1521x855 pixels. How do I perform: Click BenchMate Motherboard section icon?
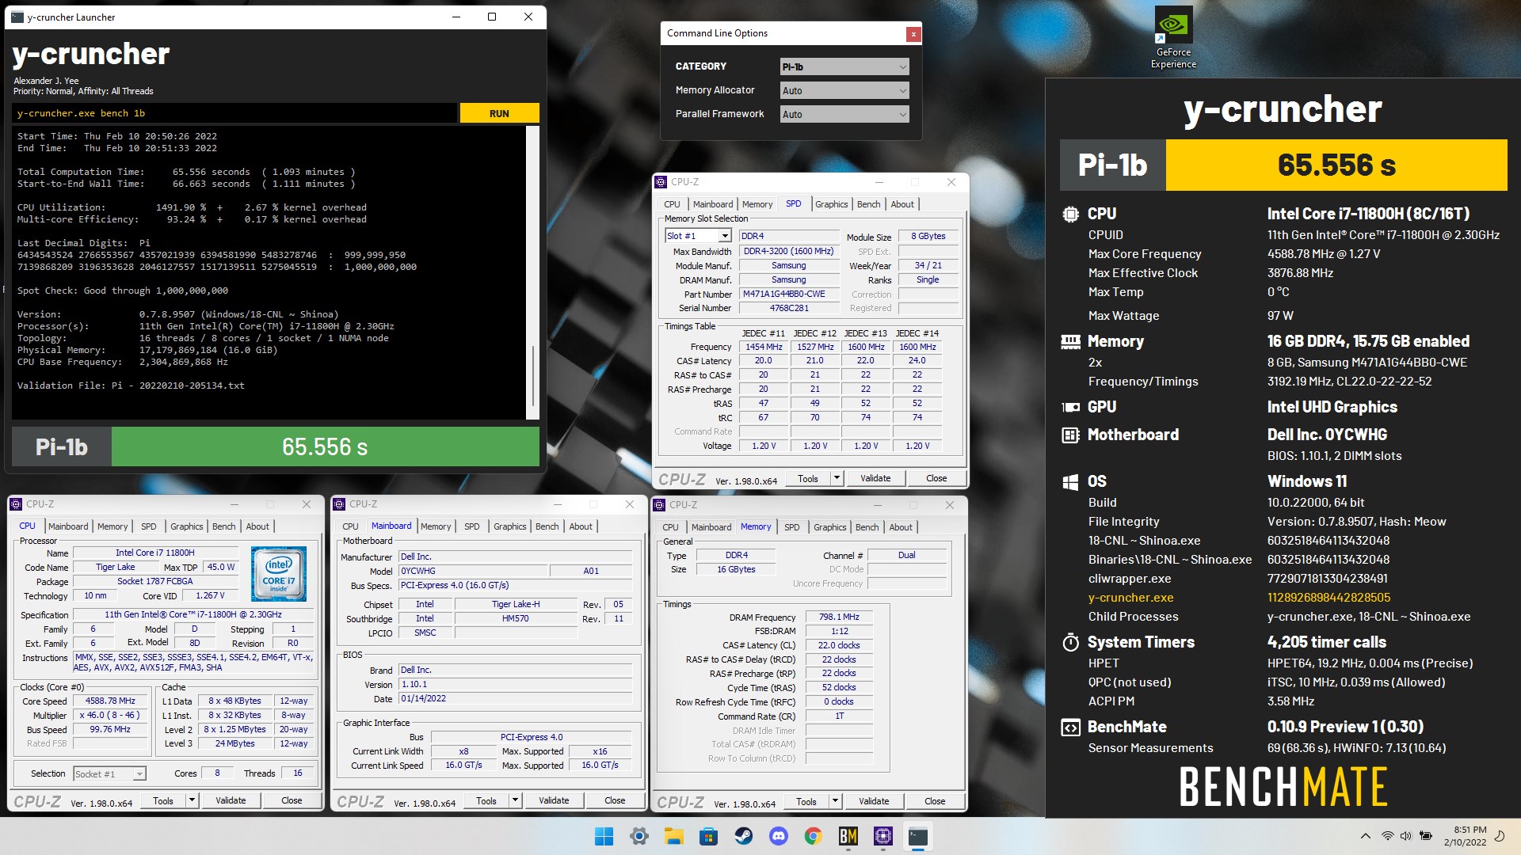pos(1070,435)
